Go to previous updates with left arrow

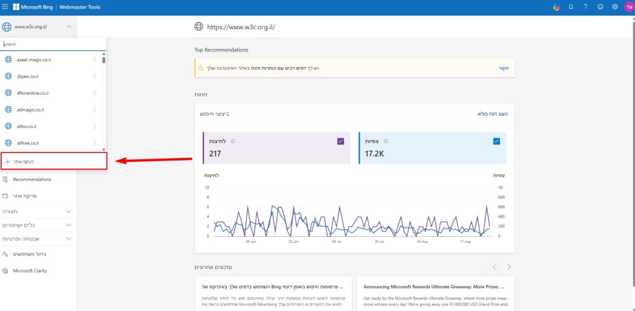[494, 267]
